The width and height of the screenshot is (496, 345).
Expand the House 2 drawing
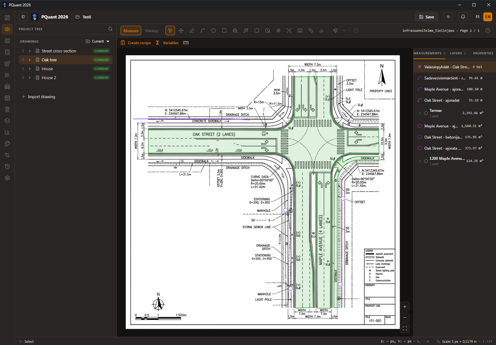pos(30,78)
